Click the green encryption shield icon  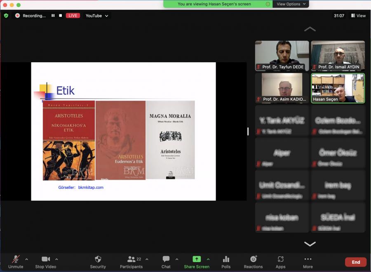[x=6, y=16]
